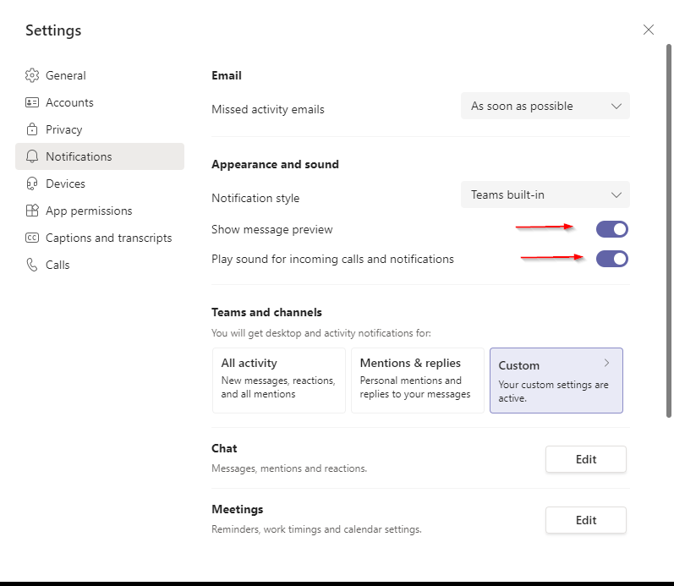Switch to Devices settings section
This screenshot has width=674, height=586.
[65, 183]
